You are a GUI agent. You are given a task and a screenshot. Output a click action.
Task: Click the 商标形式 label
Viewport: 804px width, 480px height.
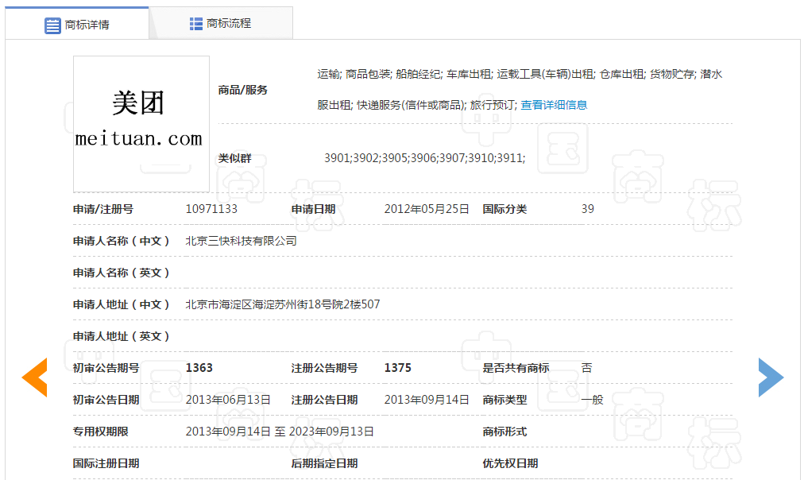504,432
